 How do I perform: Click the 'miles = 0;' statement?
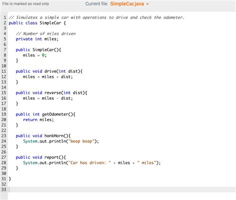click(x=35, y=55)
